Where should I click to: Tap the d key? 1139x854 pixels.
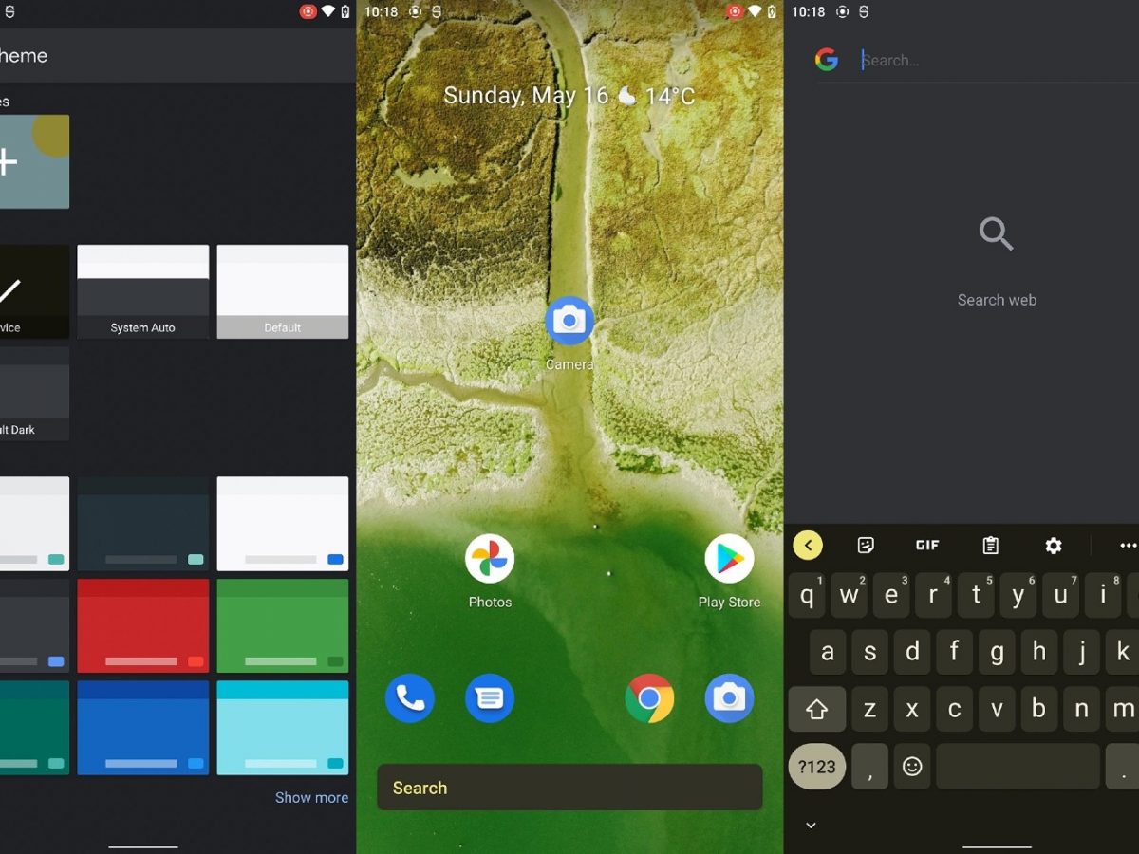click(x=912, y=652)
